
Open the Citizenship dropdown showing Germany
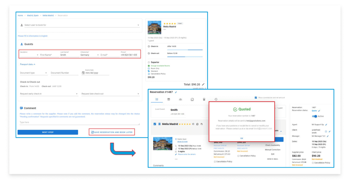(x=90, y=54)
